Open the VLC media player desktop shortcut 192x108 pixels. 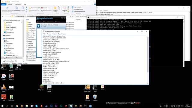(x=4, y=88)
